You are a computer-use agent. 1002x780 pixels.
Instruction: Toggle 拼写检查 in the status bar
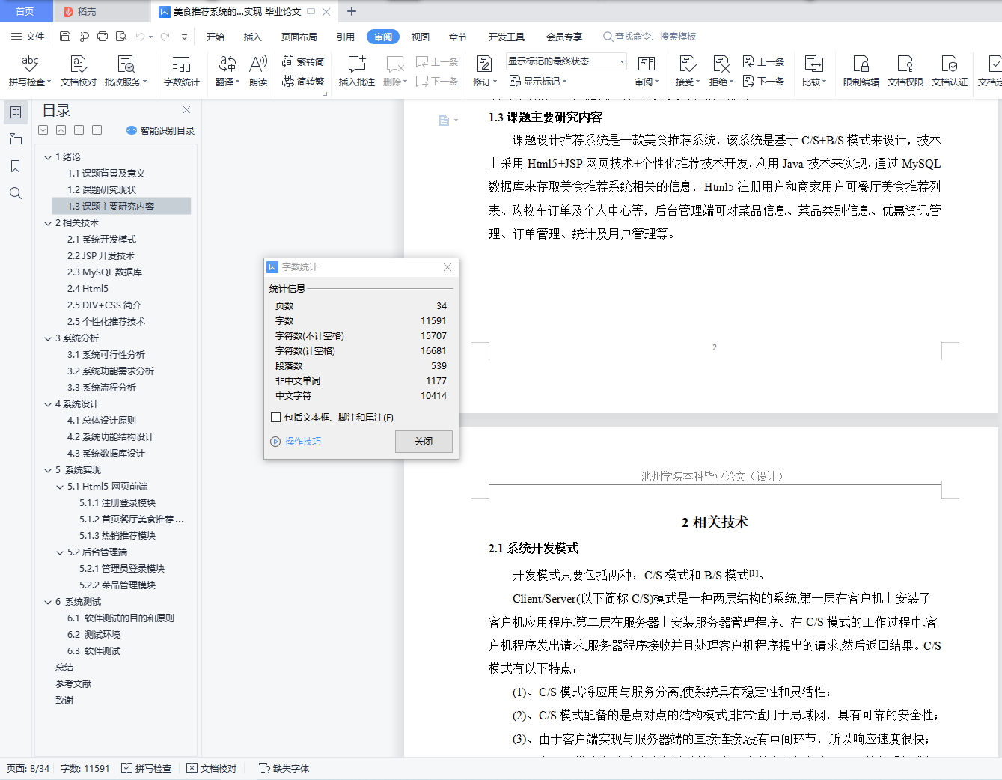[x=147, y=768]
